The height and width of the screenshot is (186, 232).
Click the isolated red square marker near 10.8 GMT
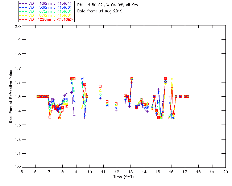pyautogui.click(x=100, y=86)
